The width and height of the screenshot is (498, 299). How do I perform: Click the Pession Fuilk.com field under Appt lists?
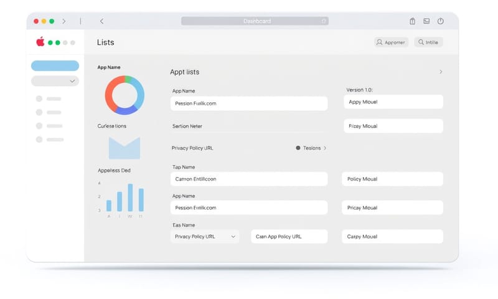pos(249,103)
